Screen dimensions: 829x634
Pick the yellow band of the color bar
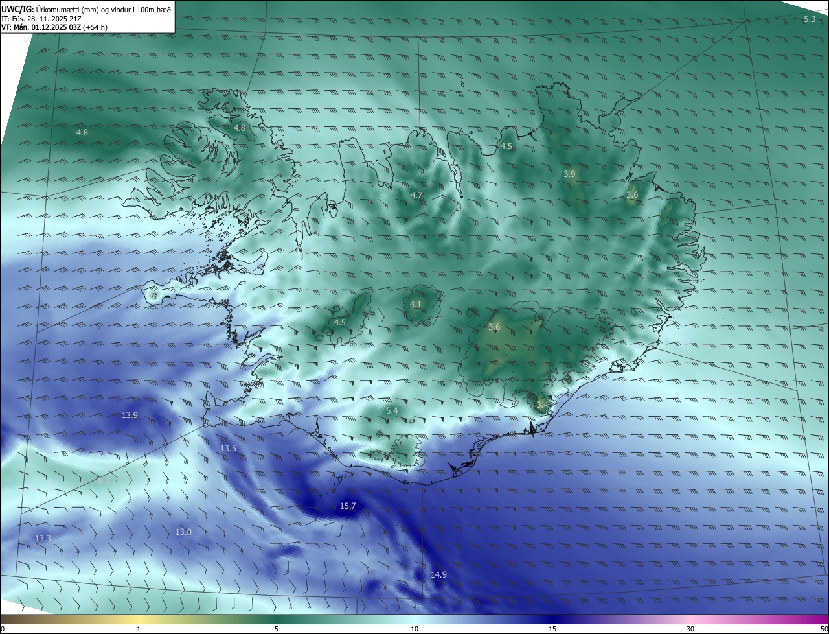(x=138, y=619)
